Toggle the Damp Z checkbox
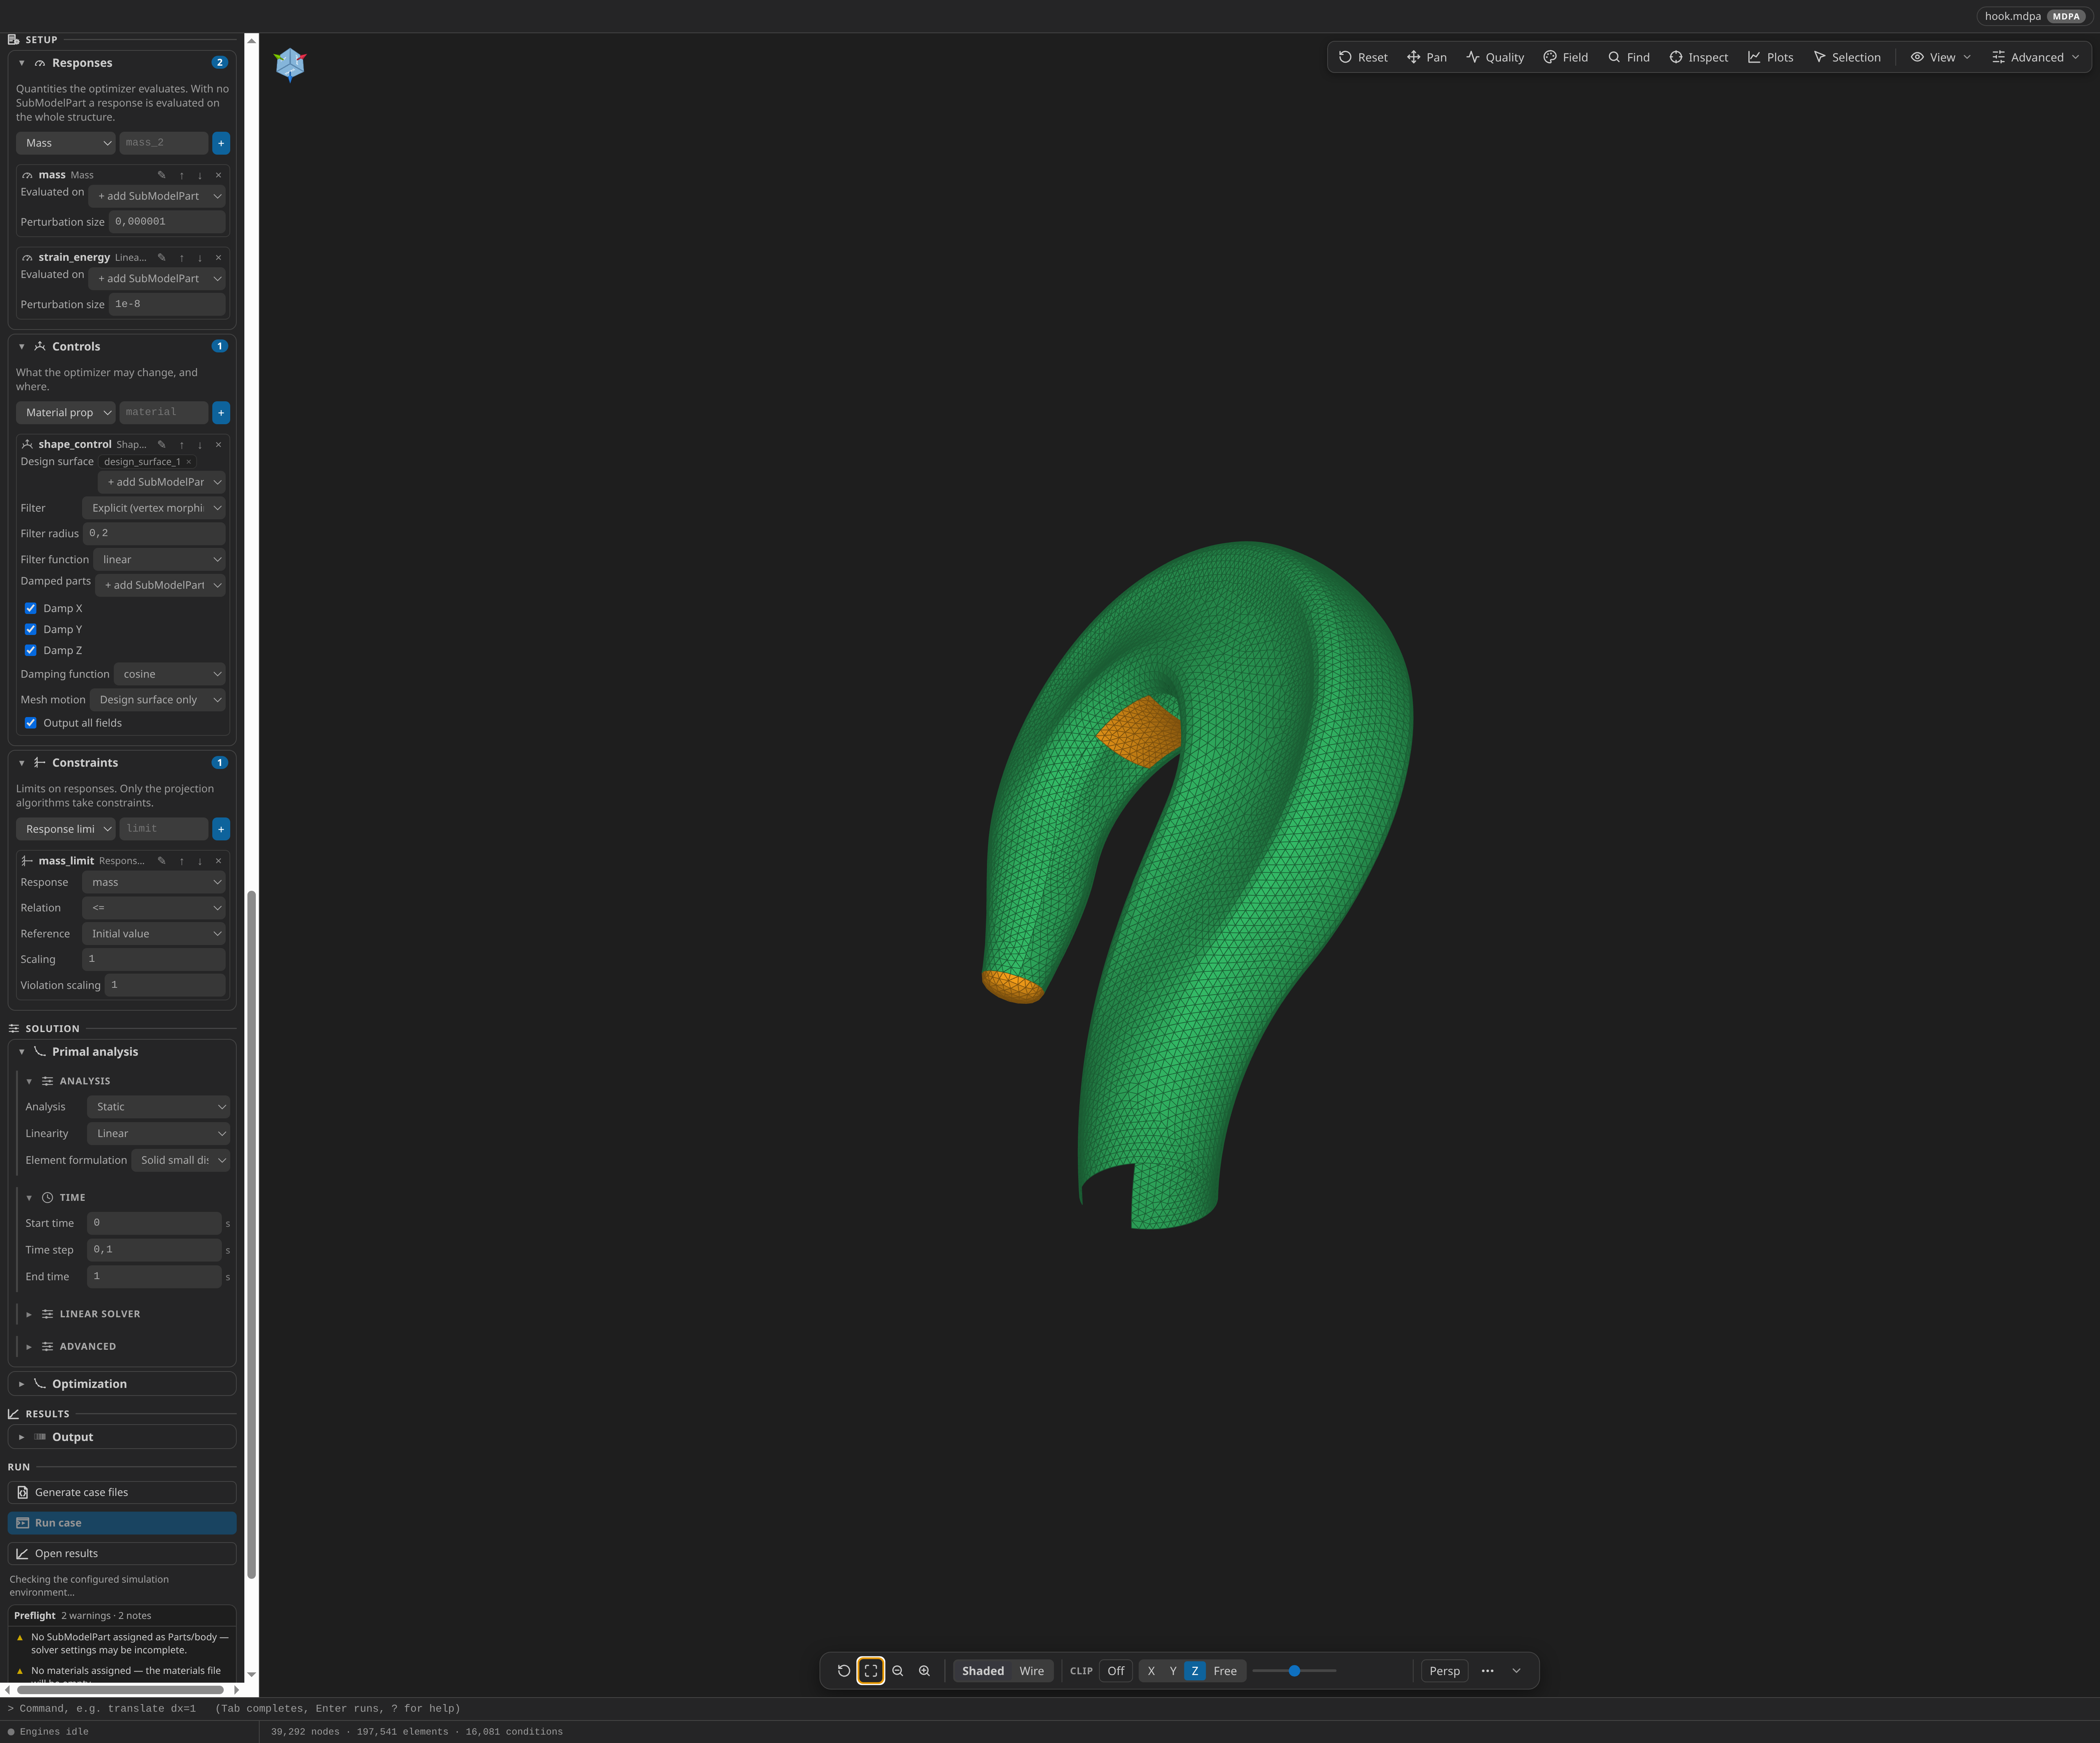Screen dimensions: 2100x1743 pos(30,650)
